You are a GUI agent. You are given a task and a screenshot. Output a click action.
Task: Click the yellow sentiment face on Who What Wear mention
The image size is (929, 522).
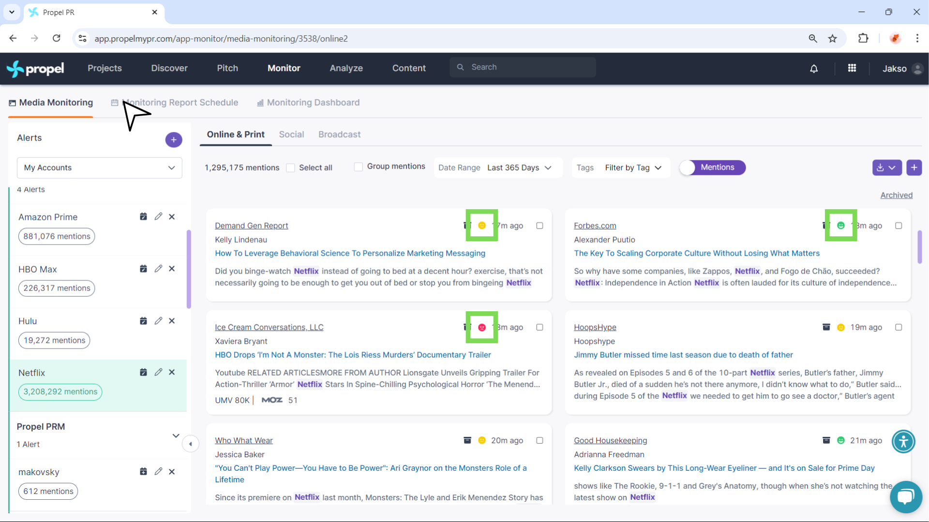point(482,440)
